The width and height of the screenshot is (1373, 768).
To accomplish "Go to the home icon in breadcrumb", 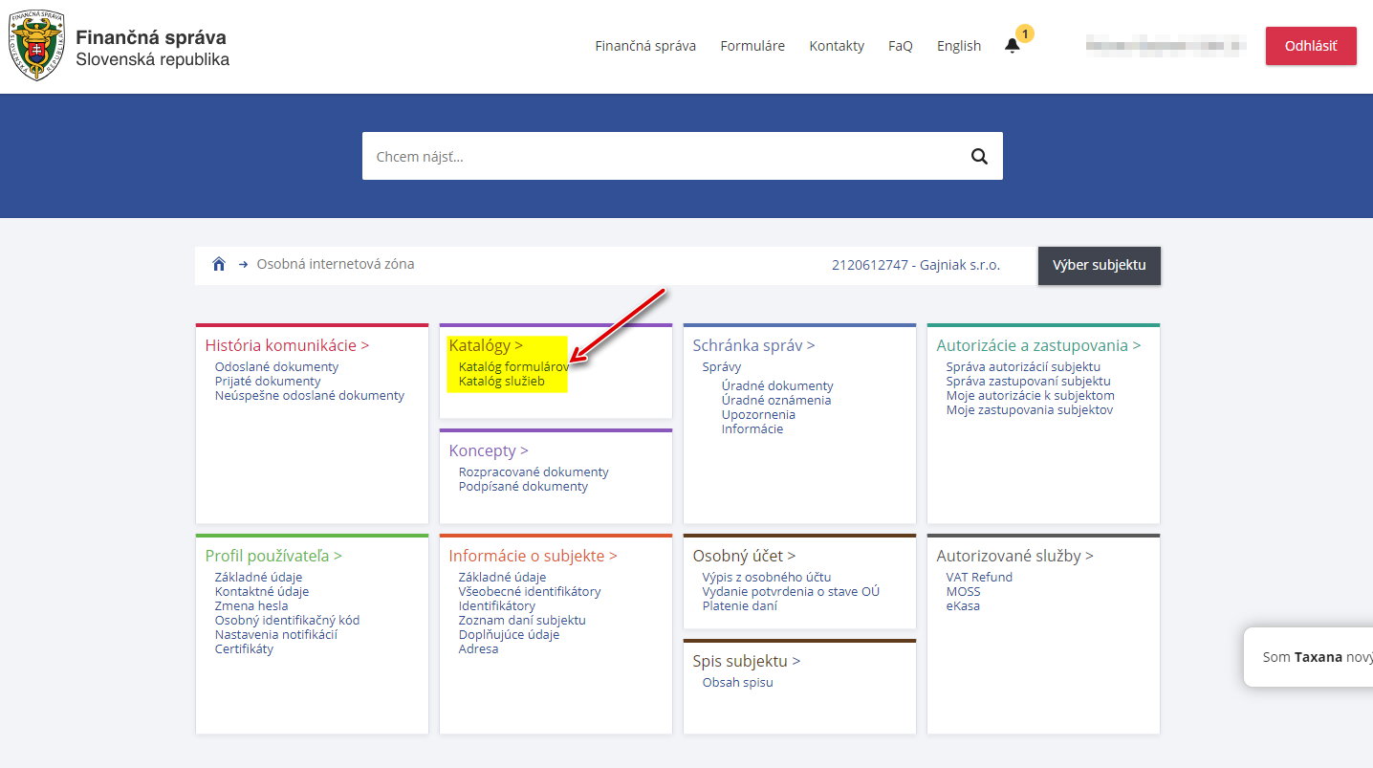I will point(219,265).
